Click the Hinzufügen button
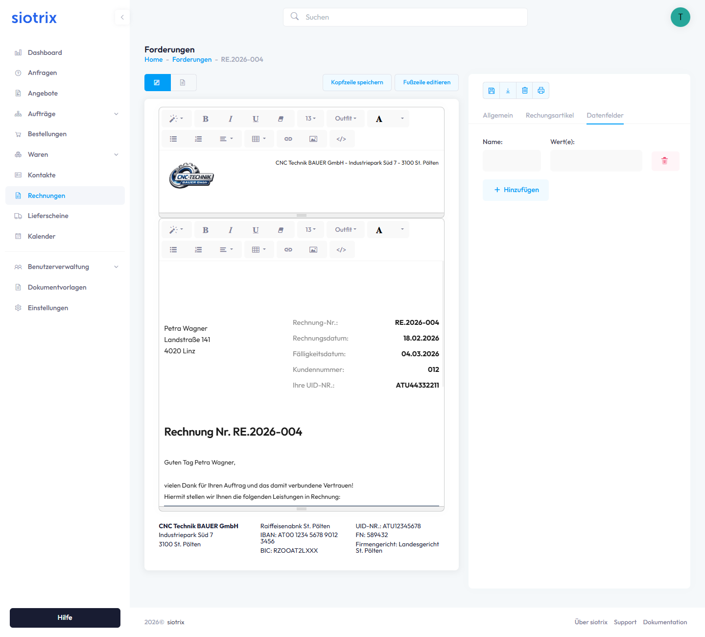Screen dimensions: 705x637 516,190
